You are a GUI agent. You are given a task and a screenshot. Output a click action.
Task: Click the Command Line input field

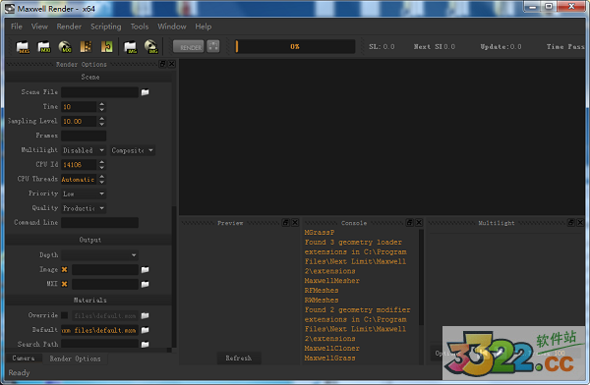click(x=99, y=223)
